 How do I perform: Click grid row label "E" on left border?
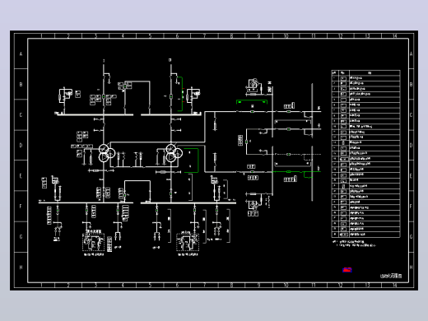point(21,176)
